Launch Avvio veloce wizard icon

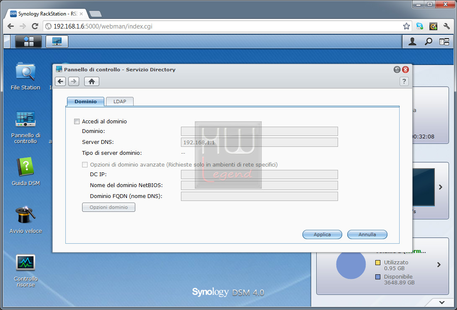click(x=26, y=219)
